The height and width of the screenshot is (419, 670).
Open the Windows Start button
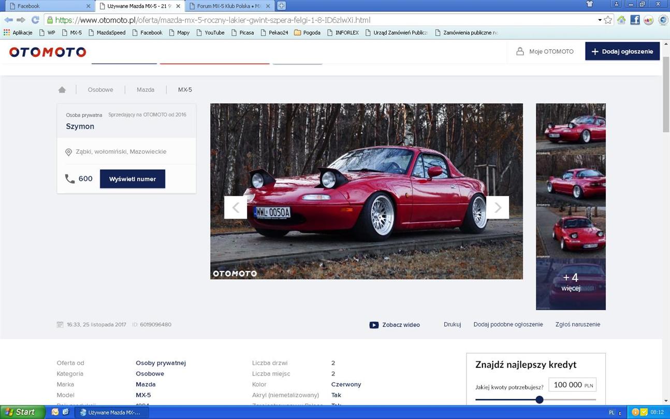tap(22, 412)
